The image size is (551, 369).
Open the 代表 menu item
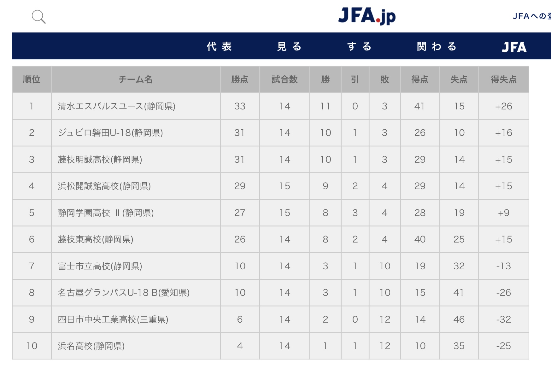click(x=220, y=46)
